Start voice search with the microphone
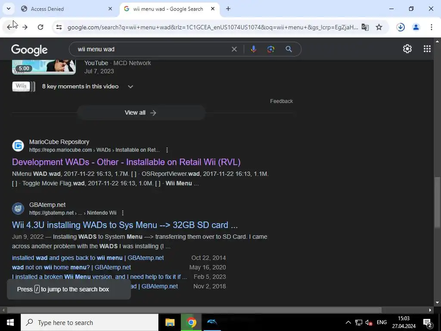This screenshot has width=441, height=331. pos(253,49)
